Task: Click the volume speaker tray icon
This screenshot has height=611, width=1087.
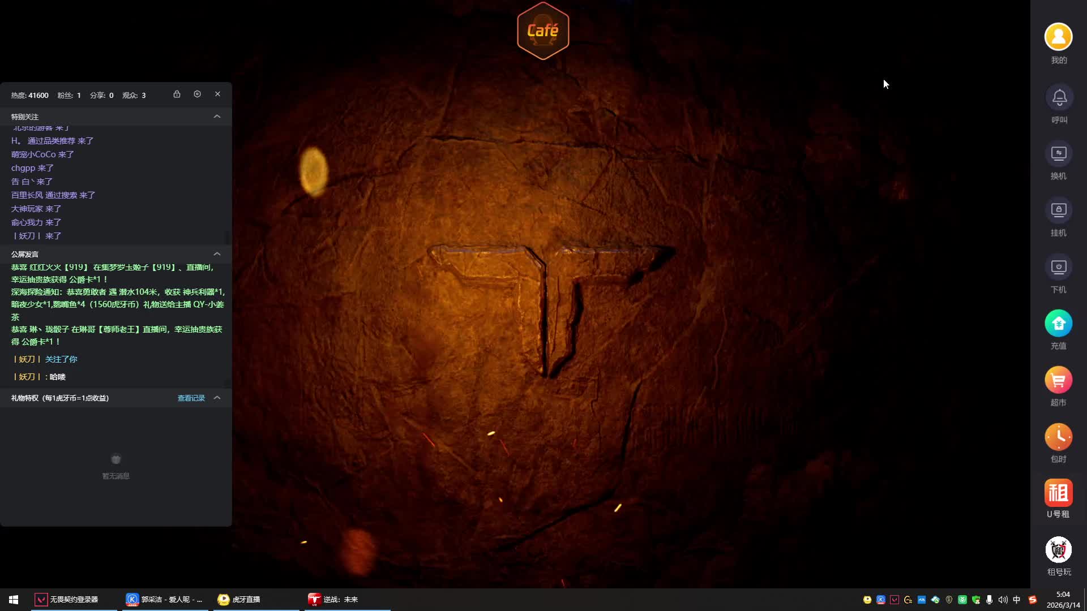Action: [x=1003, y=600]
